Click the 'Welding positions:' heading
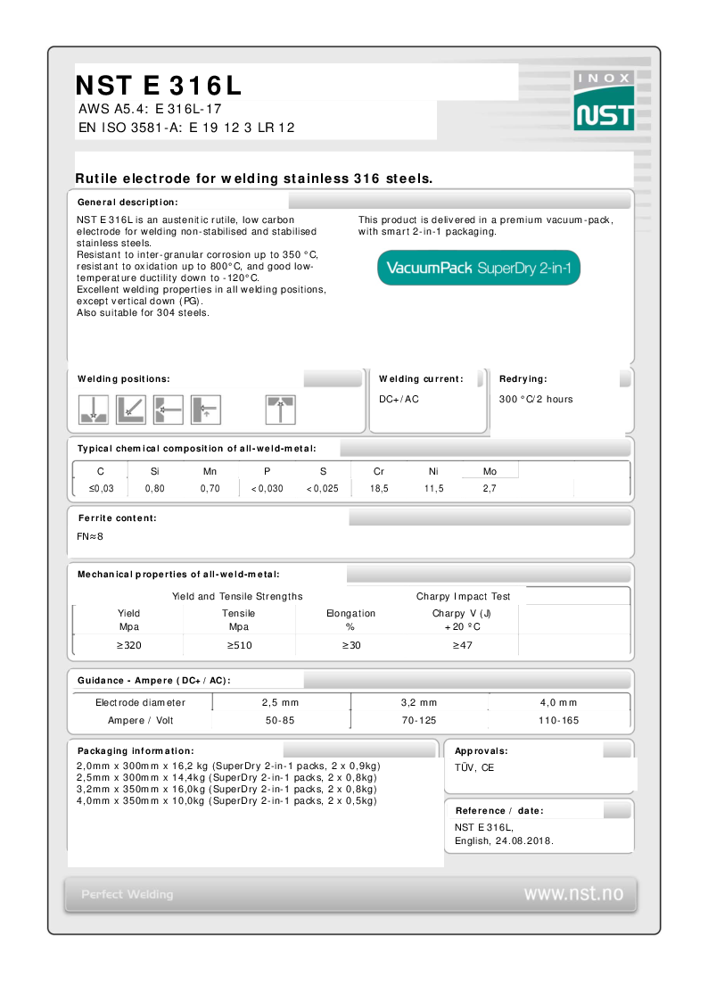 tap(124, 379)
